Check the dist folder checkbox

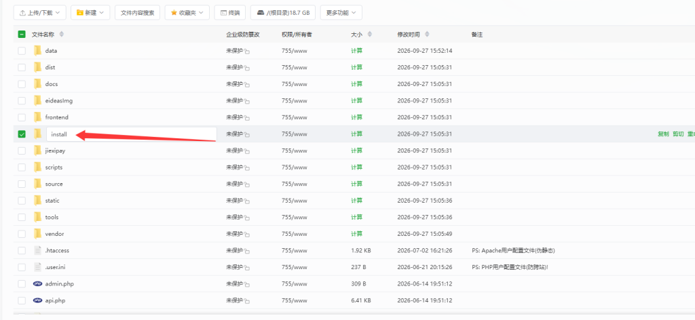22,67
